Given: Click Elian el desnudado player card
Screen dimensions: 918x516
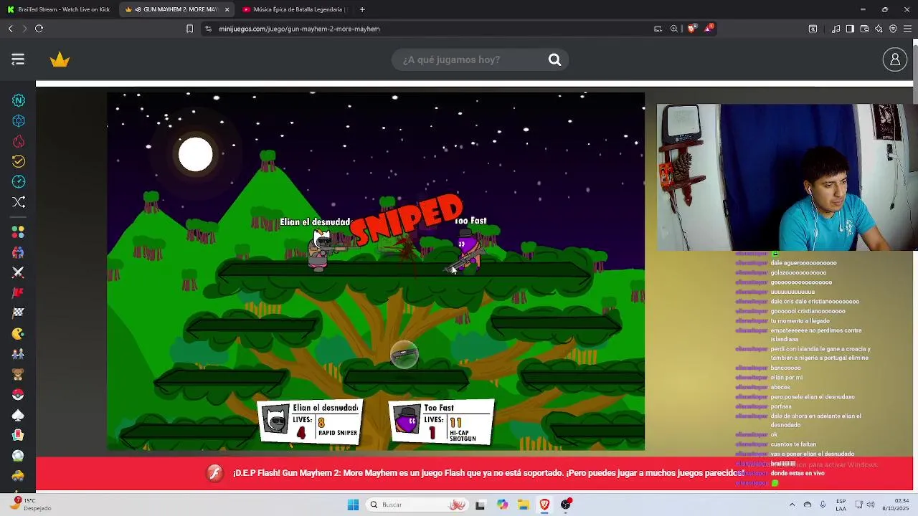Looking at the screenshot, I should click(311, 421).
